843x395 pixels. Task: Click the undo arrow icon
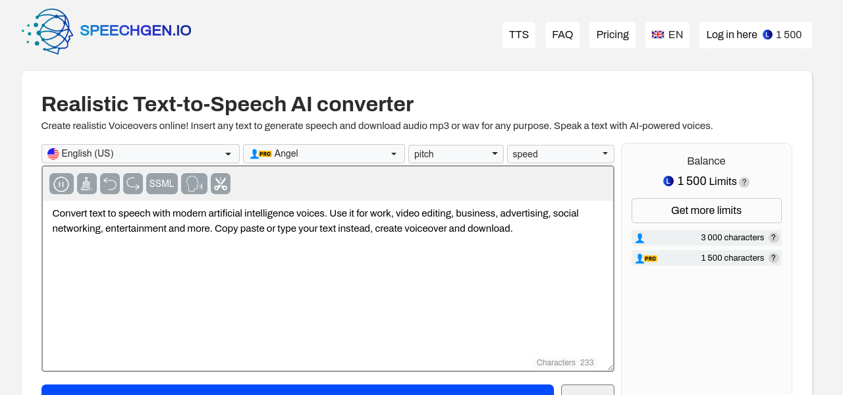pos(110,184)
